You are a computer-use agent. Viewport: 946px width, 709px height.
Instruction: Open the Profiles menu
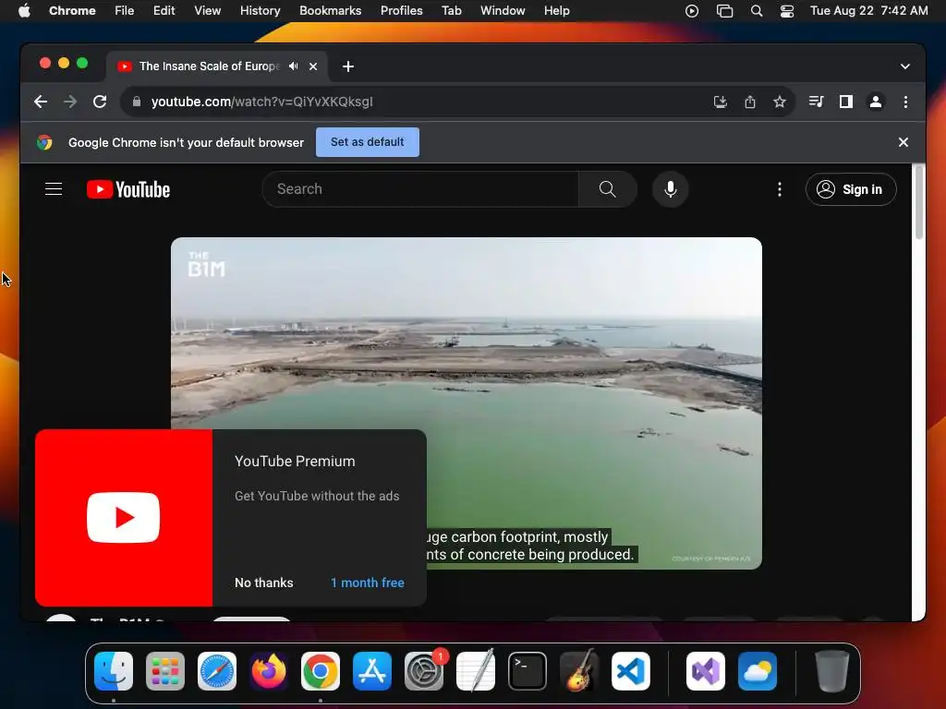point(401,11)
